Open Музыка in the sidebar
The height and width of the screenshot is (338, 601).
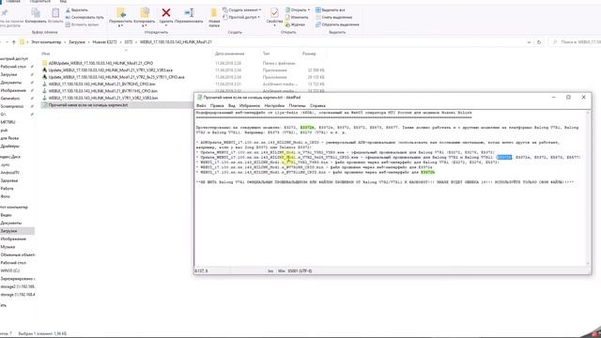[x=8, y=247]
